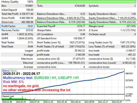The image size is (137, 103).
Task: Select the Total Net Profit value
Action: click(x=26, y=14)
